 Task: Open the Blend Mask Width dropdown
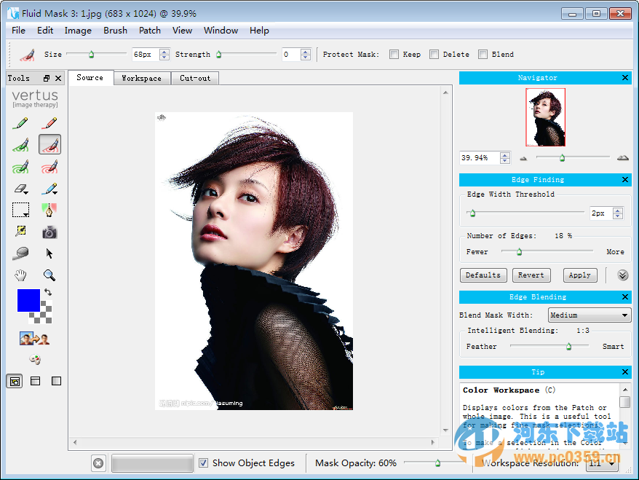(x=589, y=315)
